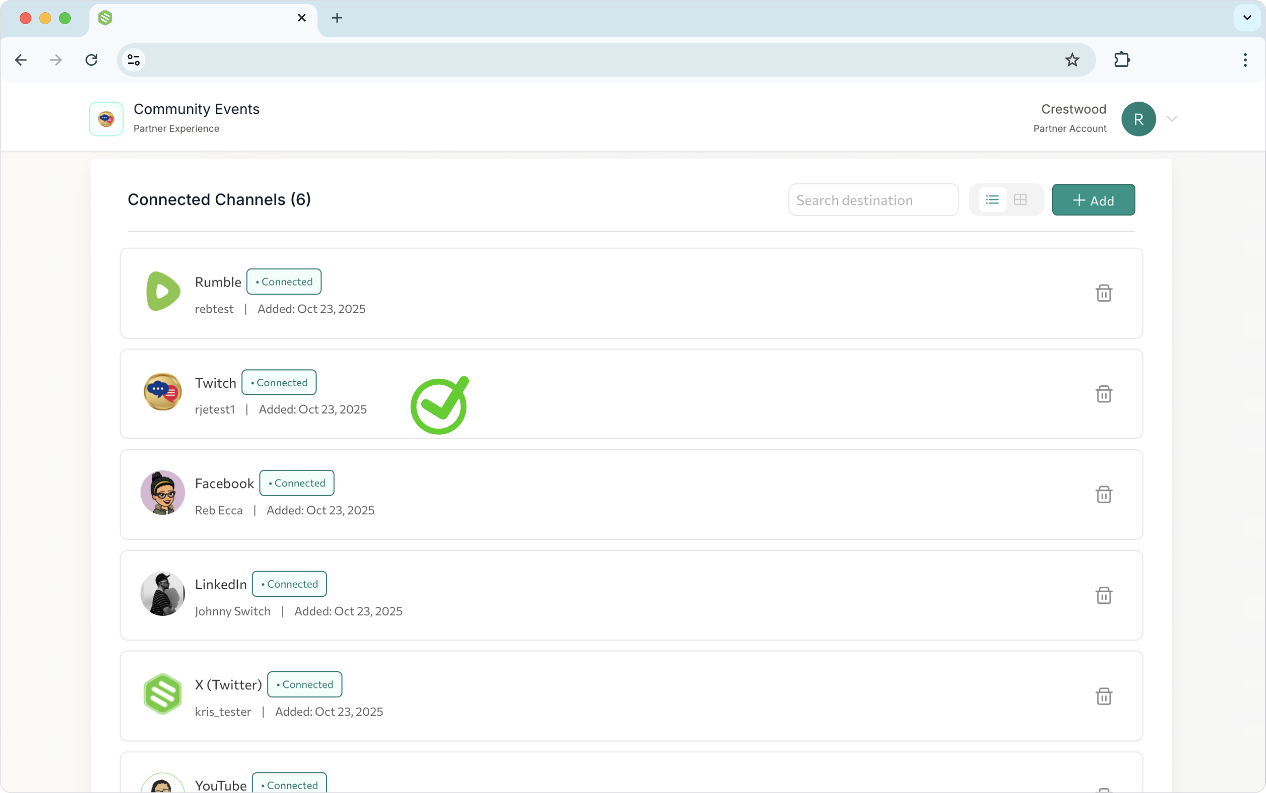Select the LinkedIn channel name
The image size is (1266, 793).
221,584
